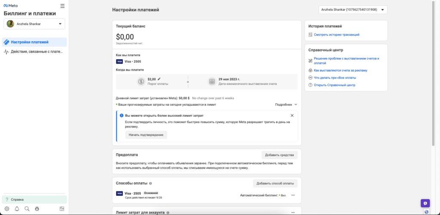The height and width of the screenshot is (215, 440).
Task: Edit the $2,00 payment threshold pencil
Action: pos(159,79)
